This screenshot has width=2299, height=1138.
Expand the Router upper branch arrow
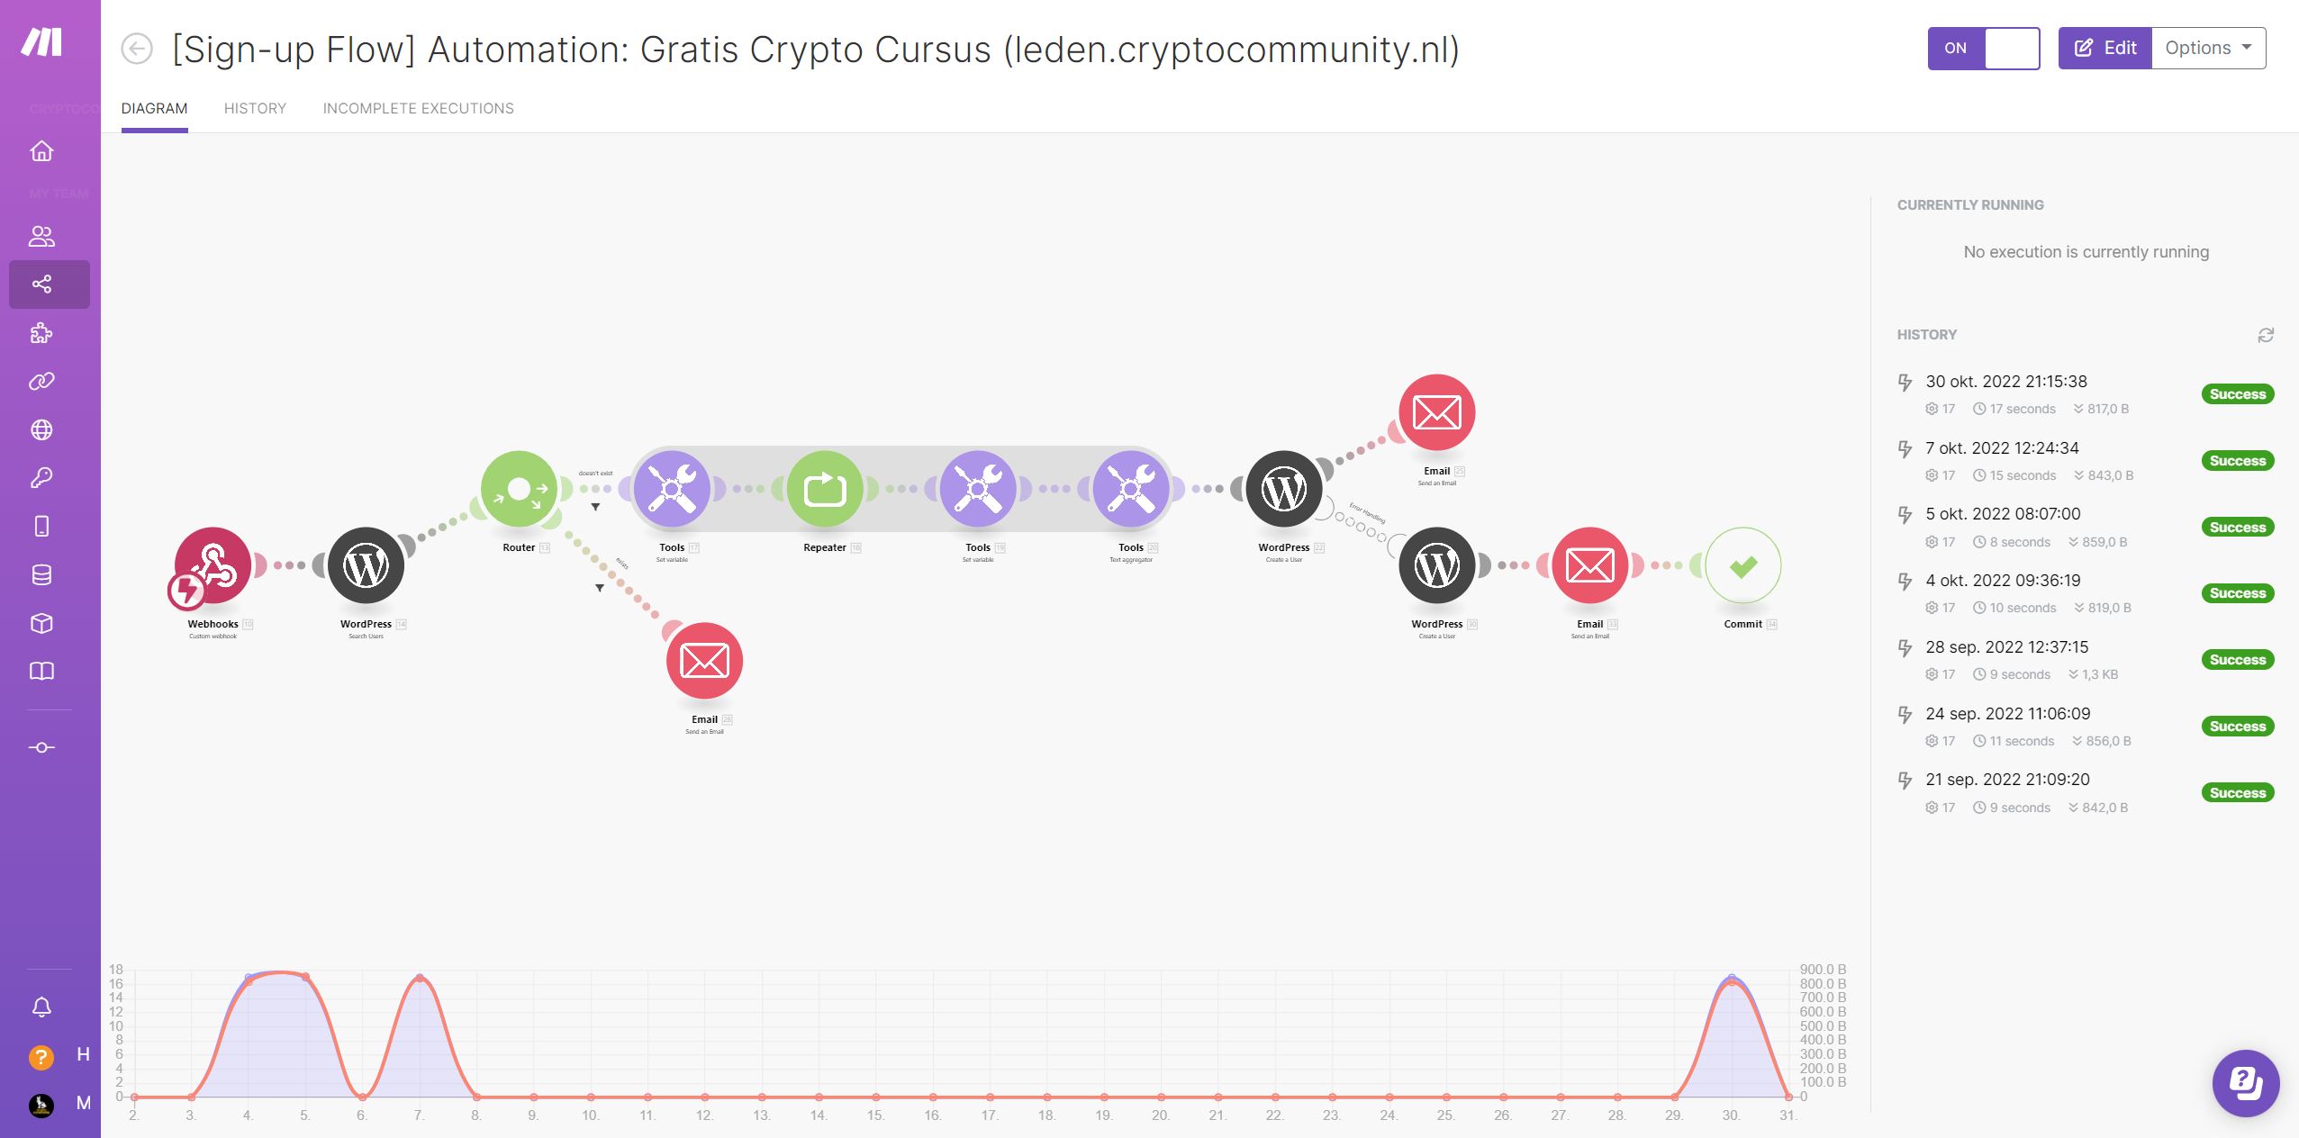pyautogui.click(x=595, y=506)
